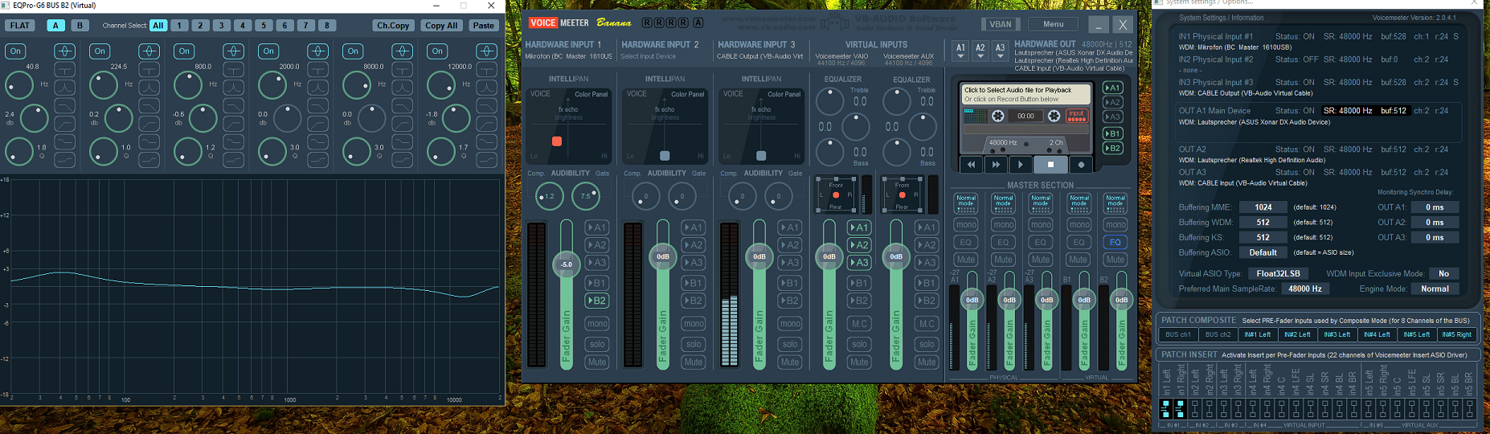Select bell filter icon on 40.8 Hz band
Viewport: 1490px width, 434px height.
coord(64,51)
